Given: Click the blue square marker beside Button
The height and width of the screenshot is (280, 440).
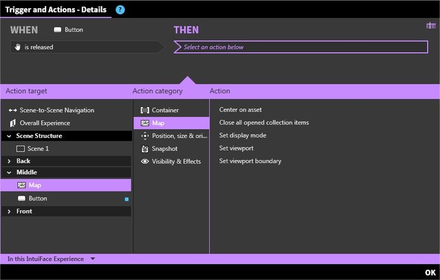Looking at the screenshot, I should click(x=126, y=199).
